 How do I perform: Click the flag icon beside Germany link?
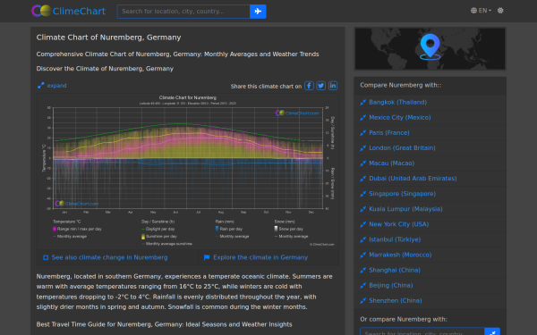coord(207,257)
